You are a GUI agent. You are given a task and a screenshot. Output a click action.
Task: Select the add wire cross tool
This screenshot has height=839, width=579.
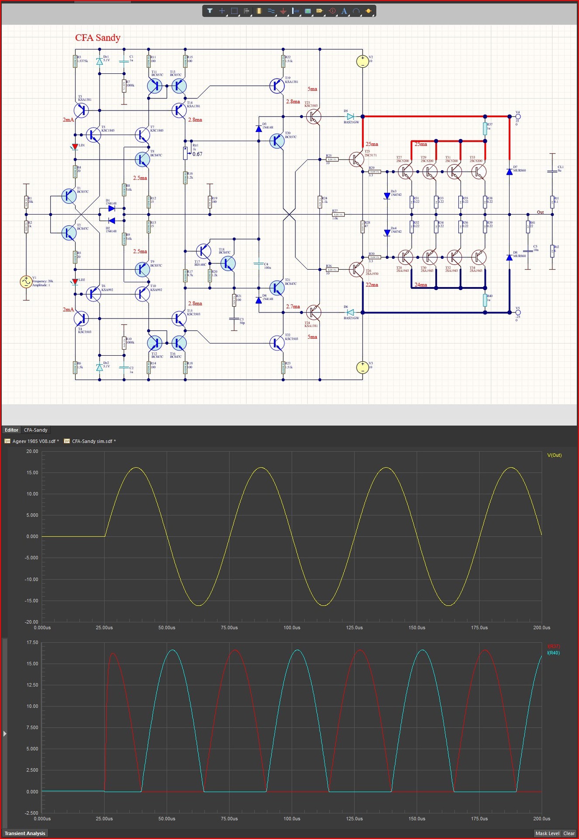(x=222, y=11)
